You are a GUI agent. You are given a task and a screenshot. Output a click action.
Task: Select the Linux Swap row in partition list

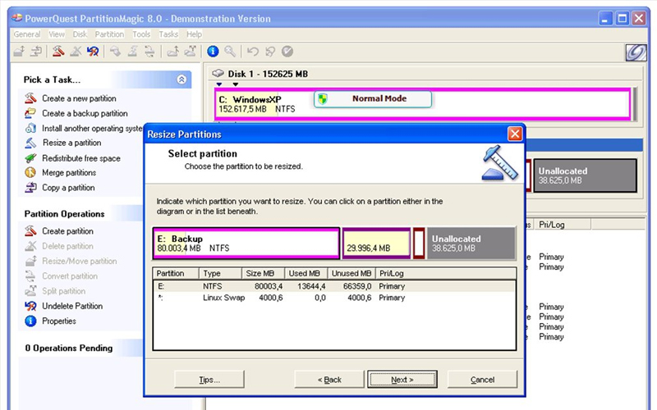tap(334, 298)
